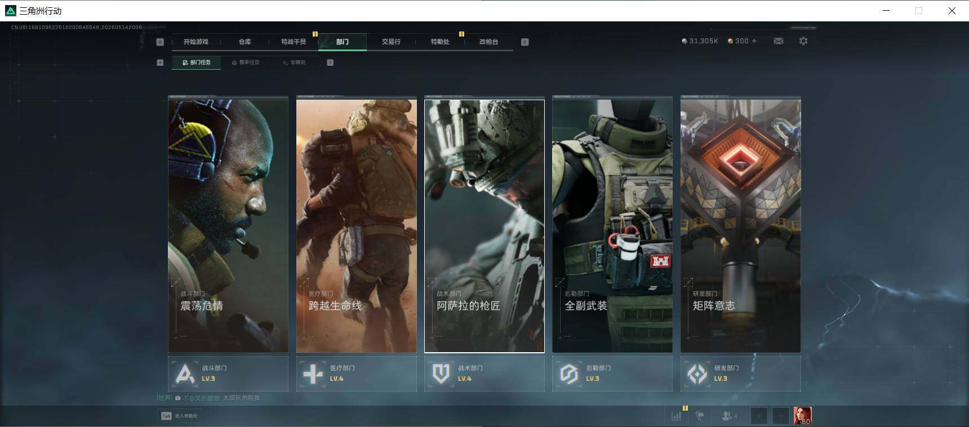Open the settings gear icon

(x=803, y=41)
